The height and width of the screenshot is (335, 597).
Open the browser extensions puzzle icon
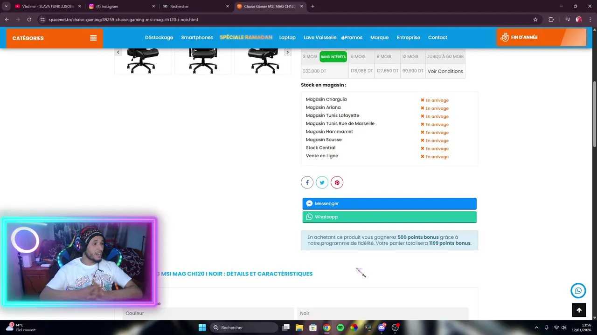(x=551, y=20)
